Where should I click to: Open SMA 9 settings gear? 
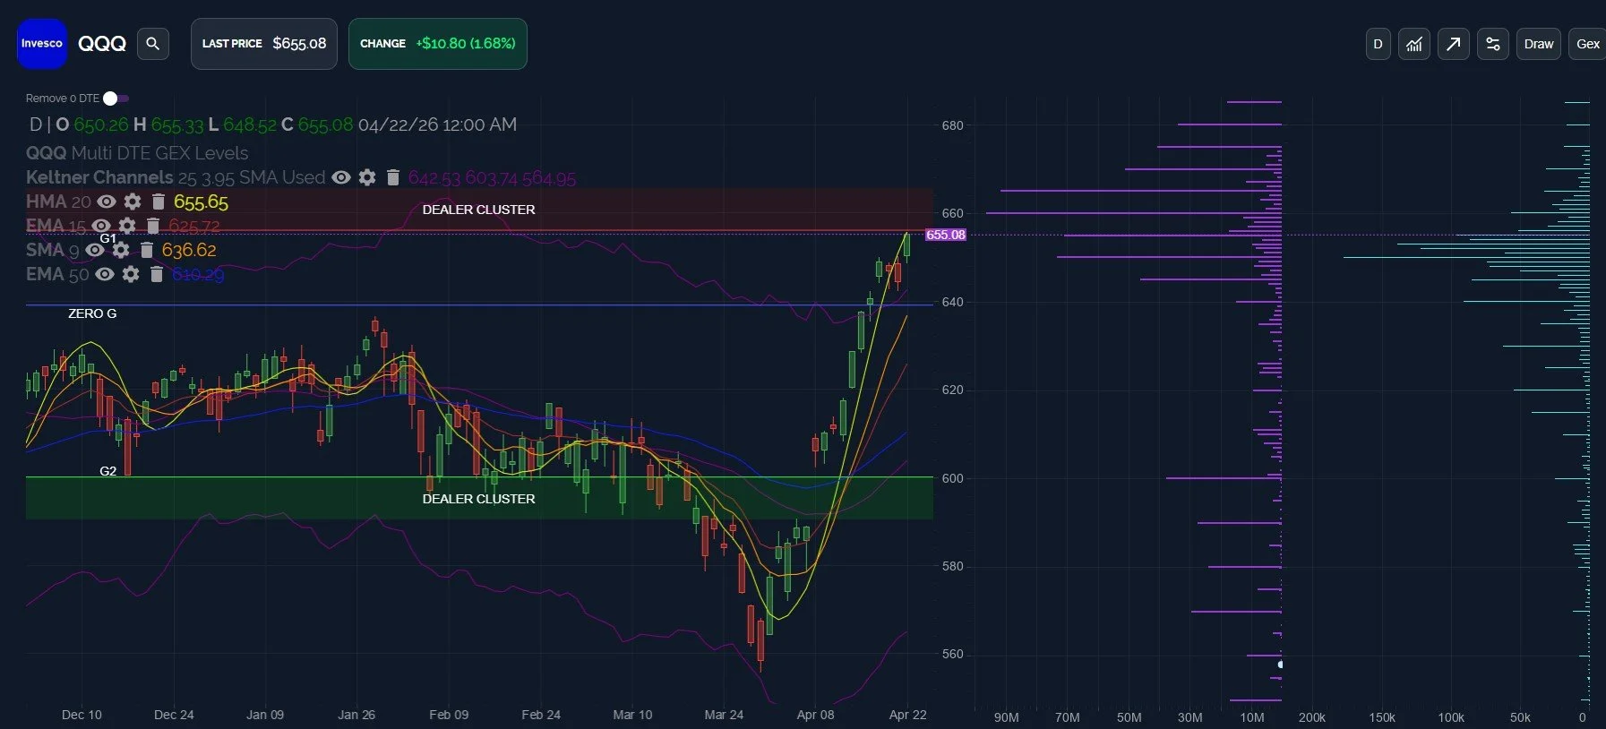(x=121, y=250)
